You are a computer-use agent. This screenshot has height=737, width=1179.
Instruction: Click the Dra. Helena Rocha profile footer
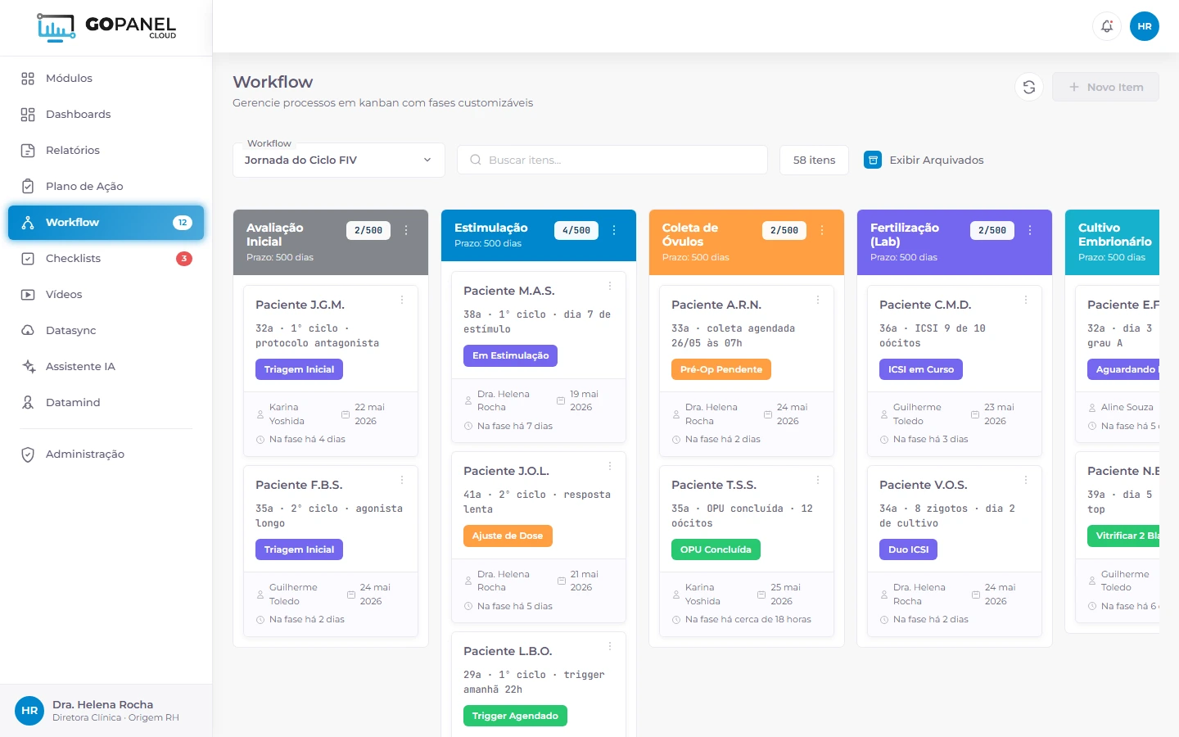click(106, 711)
